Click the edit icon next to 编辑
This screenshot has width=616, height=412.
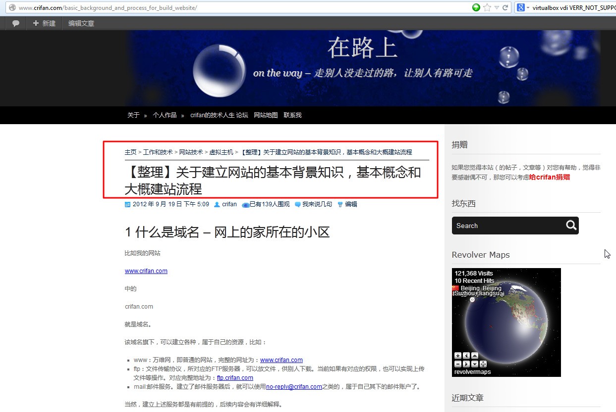[x=339, y=204]
